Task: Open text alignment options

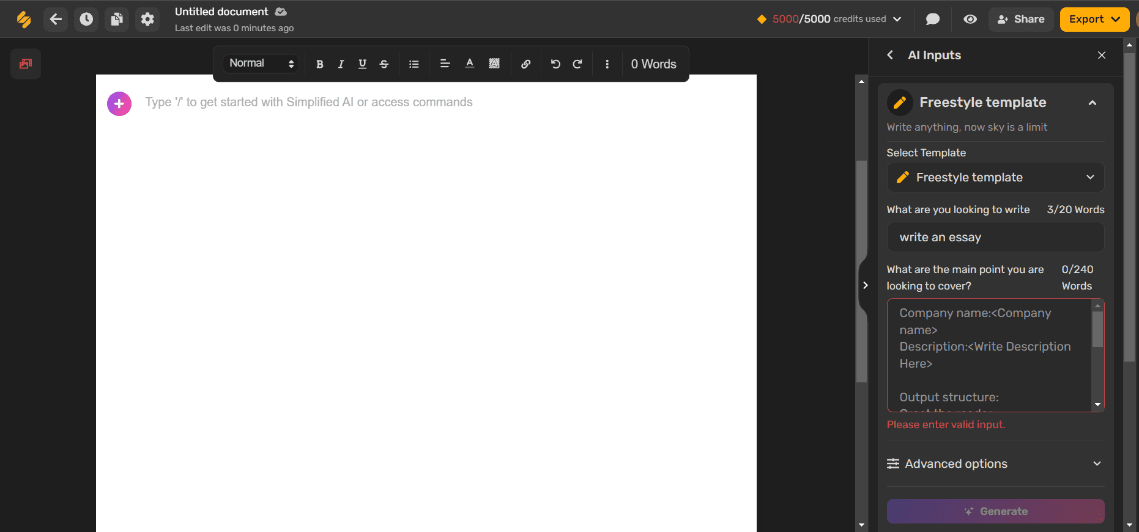Action: (445, 64)
